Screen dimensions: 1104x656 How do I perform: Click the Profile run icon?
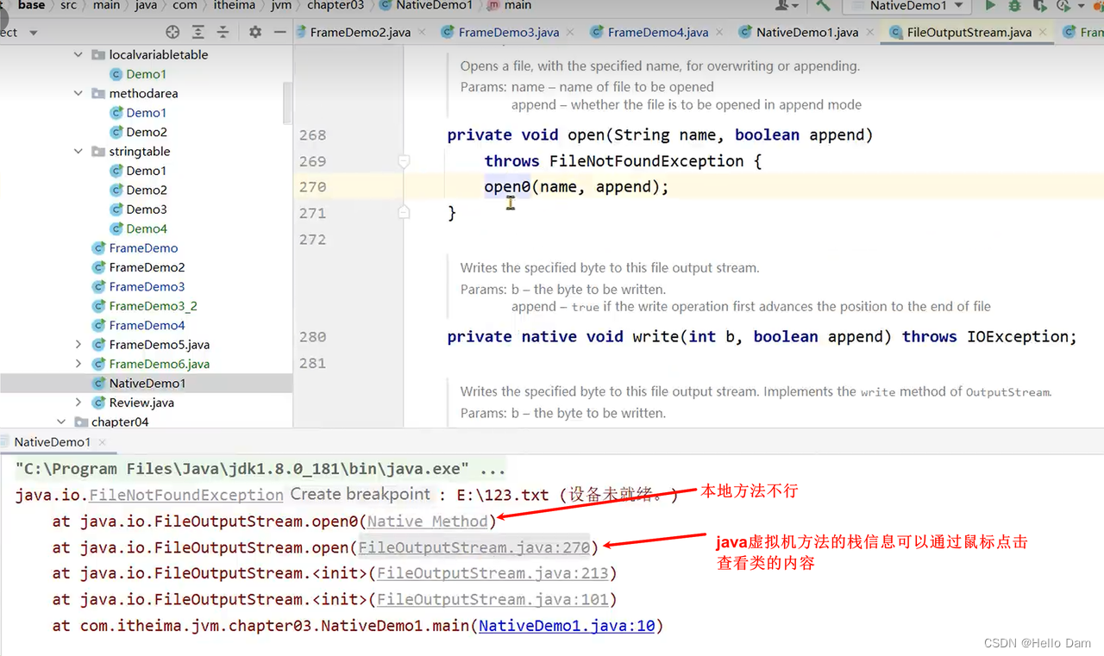(x=1063, y=5)
